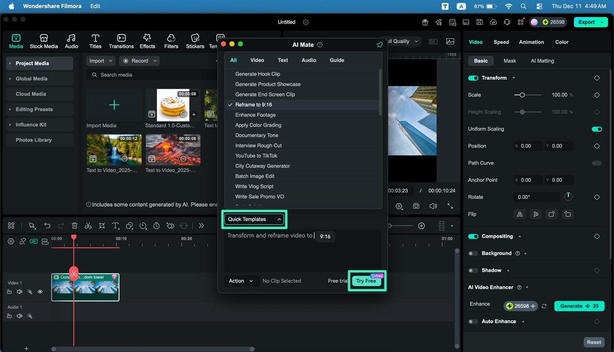Hide Video 1 track with eye icon

pyautogui.click(x=40, y=292)
